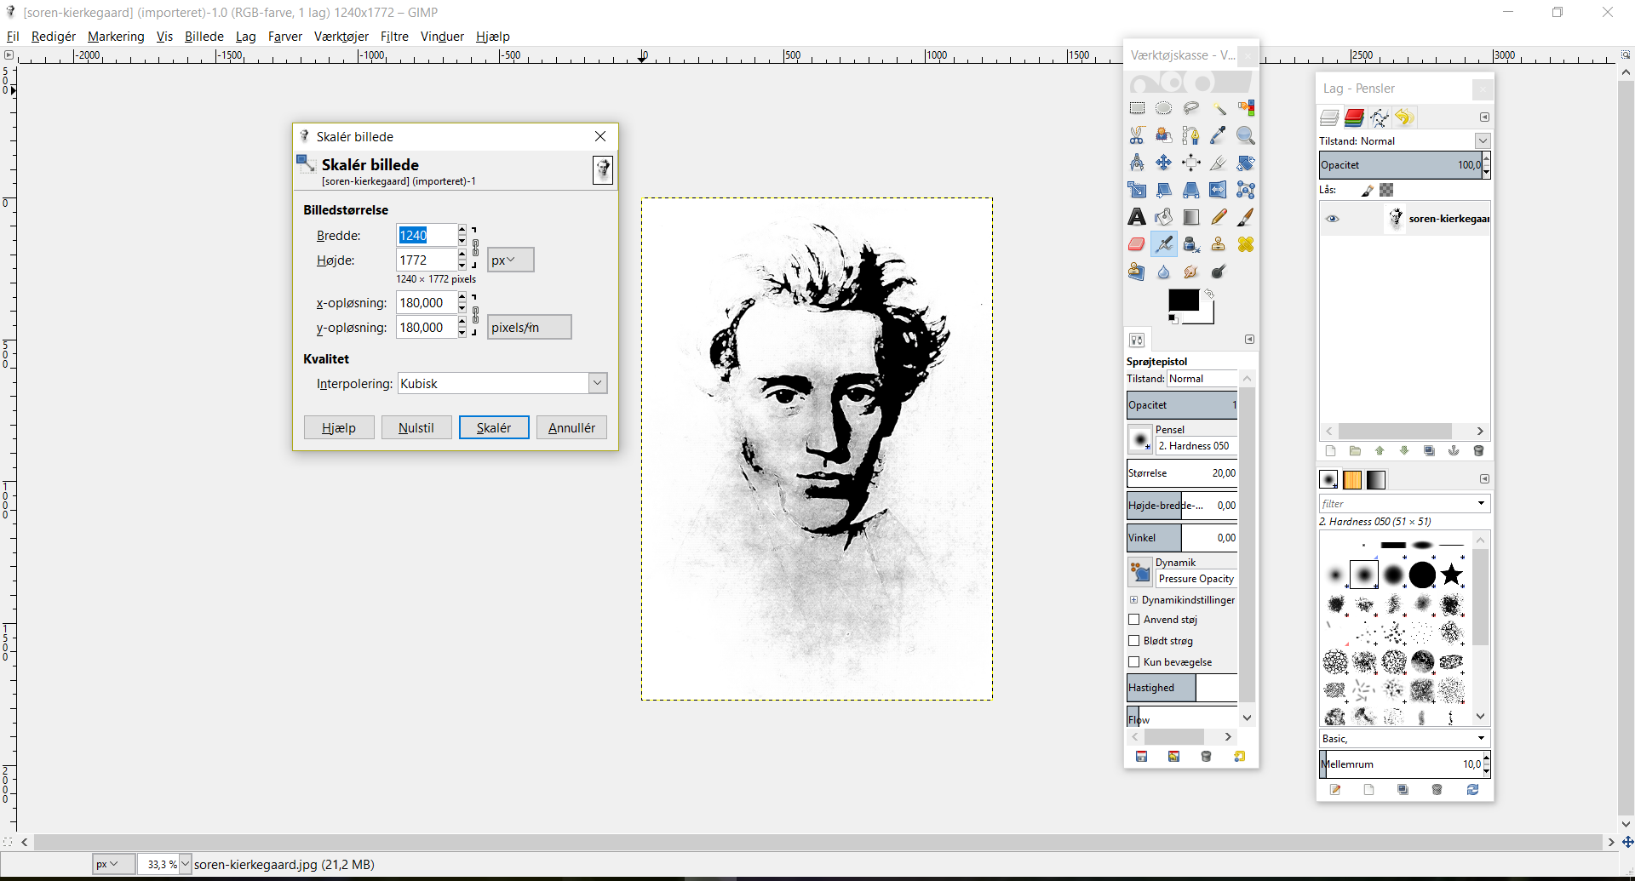Choose the Bucket Fill tool
The image size is (1635, 881).
coord(1164,218)
